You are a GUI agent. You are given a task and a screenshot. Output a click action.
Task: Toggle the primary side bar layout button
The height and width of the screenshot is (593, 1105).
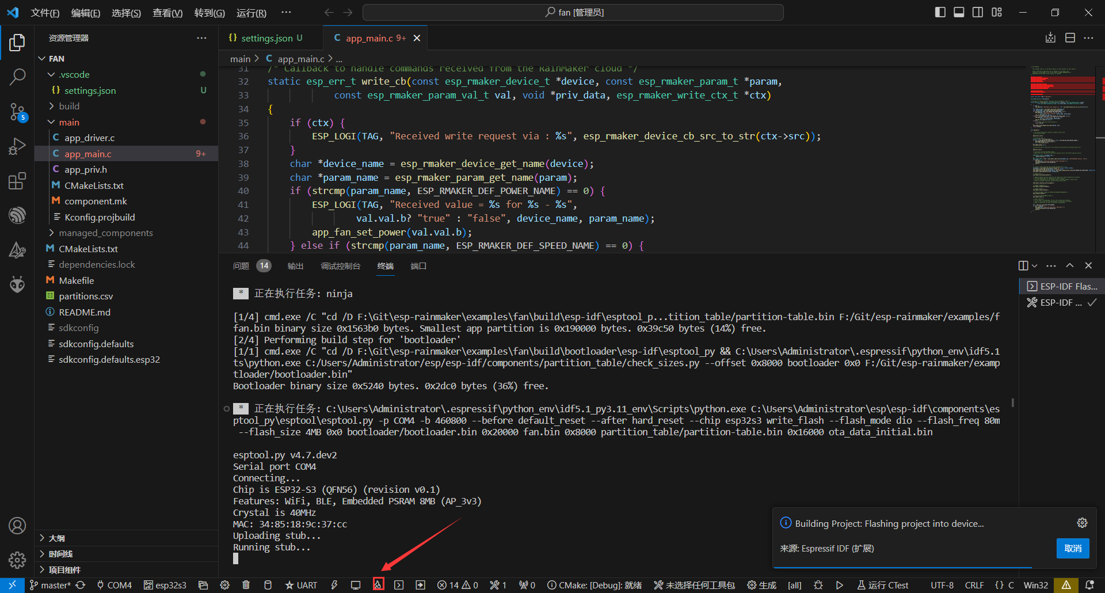(x=940, y=12)
